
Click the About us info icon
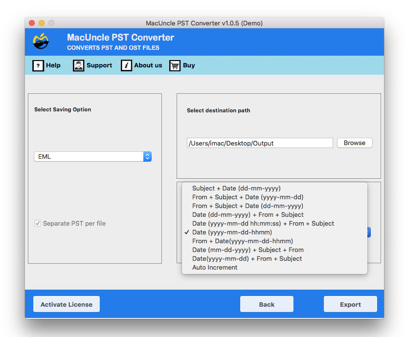[x=126, y=65]
